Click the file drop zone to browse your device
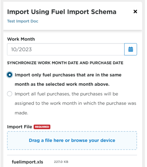This screenshot has height=167, width=147. 72,140
